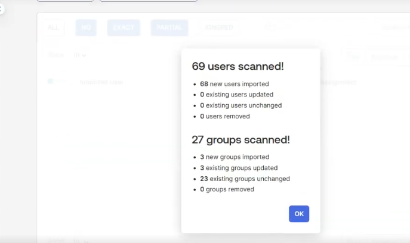Click the "69 users scanned!" heading

238,66
